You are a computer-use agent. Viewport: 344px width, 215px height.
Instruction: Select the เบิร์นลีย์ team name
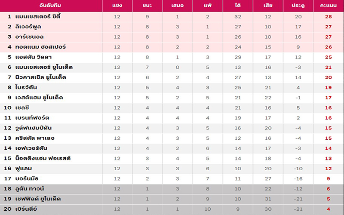(x=27, y=209)
